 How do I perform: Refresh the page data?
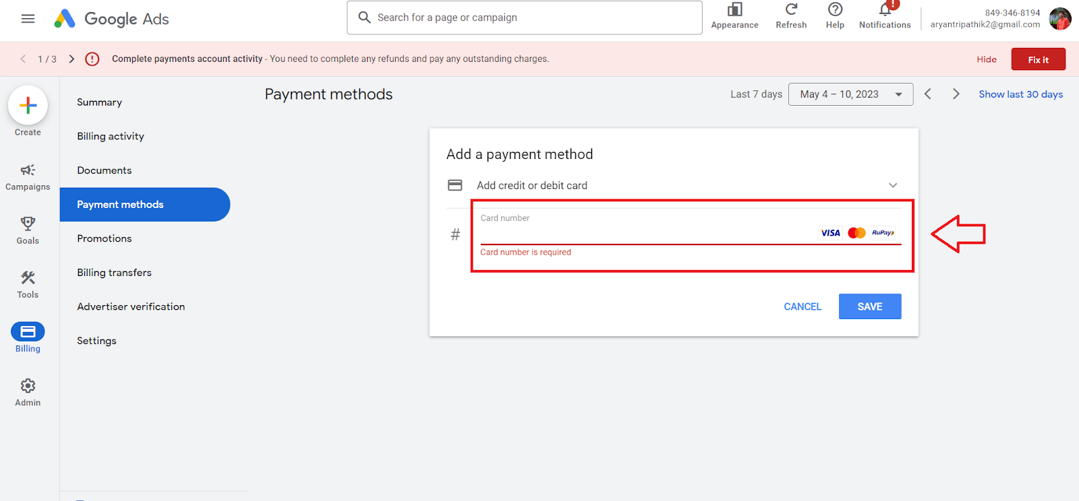791,16
